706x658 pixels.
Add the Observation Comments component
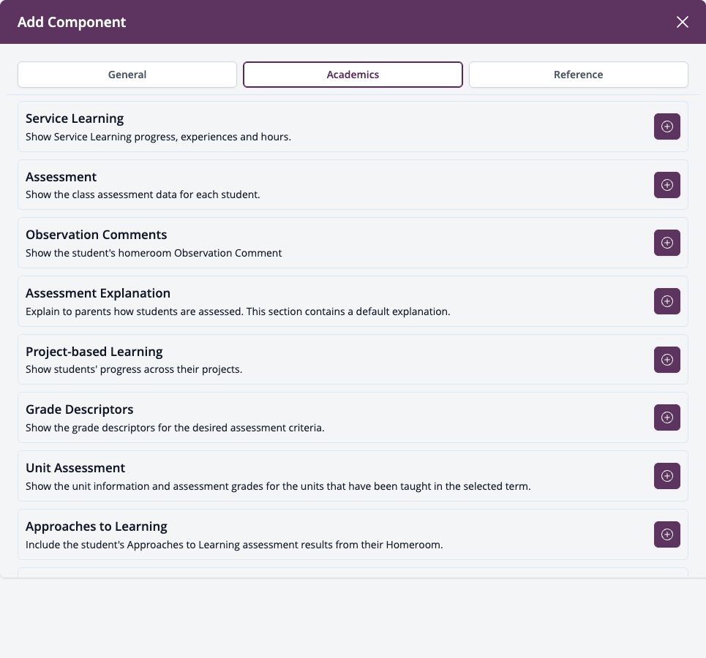[666, 243]
